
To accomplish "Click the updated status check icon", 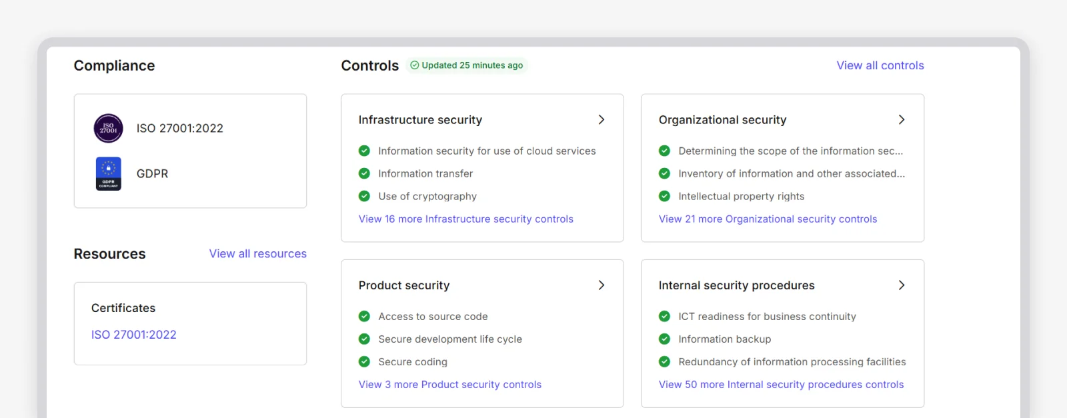I will [x=415, y=65].
